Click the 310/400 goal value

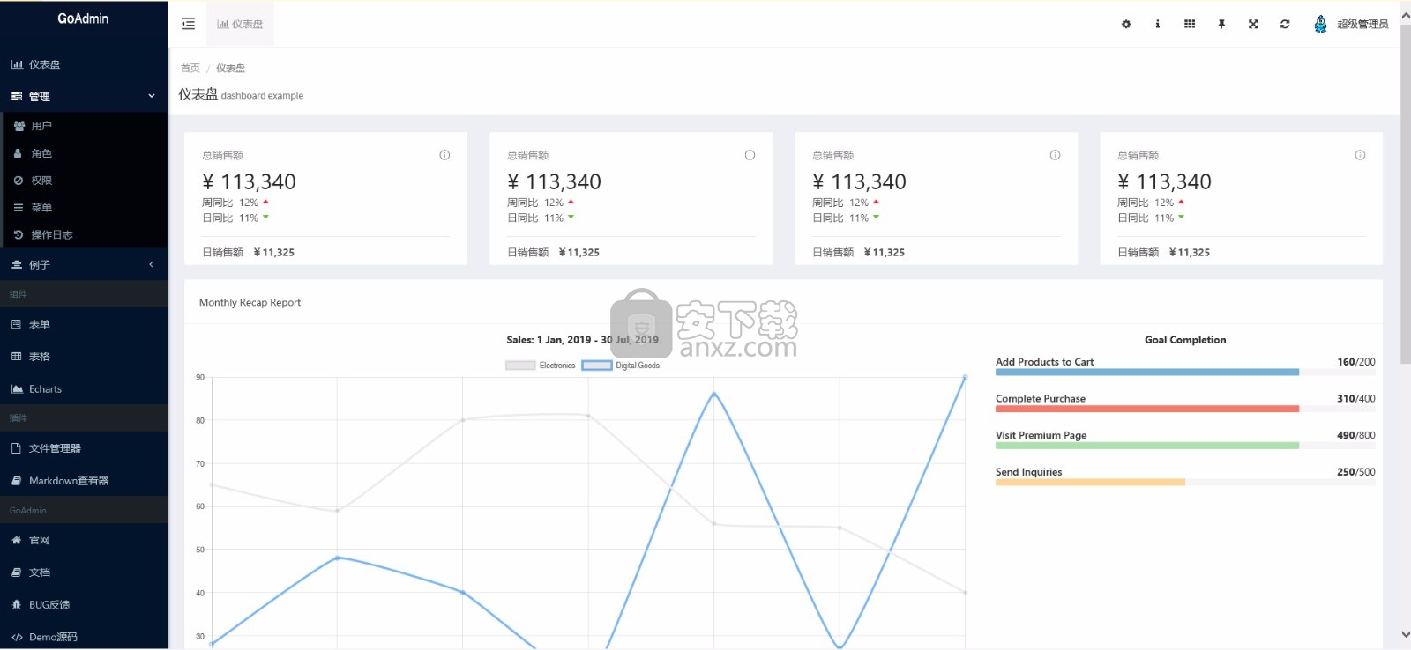click(x=1356, y=399)
